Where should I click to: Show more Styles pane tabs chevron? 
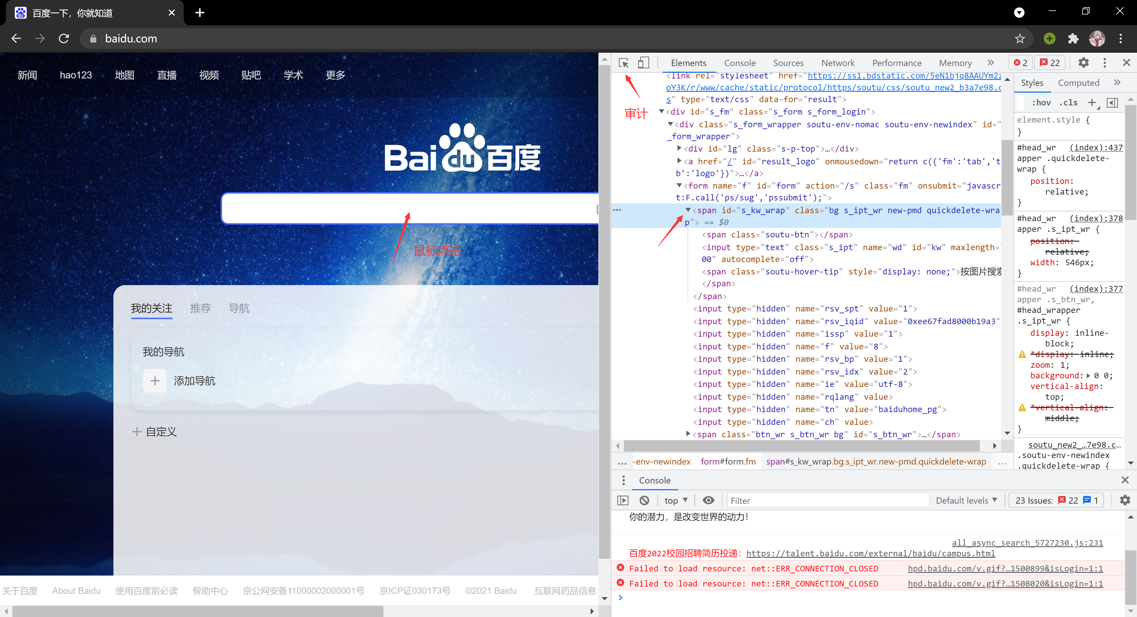tap(1117, 83)
